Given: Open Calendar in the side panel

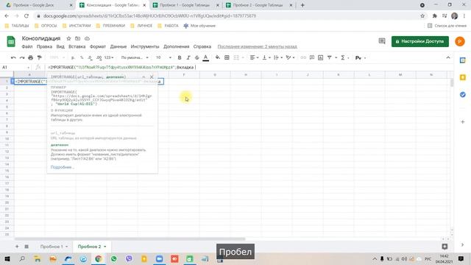Looking at the screenshot, I should (x=463, y=60).
